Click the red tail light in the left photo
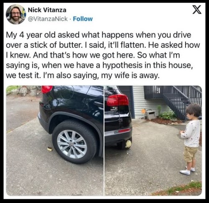The width and height of the screenshot is (209, 203). click(x=47, y=89)
